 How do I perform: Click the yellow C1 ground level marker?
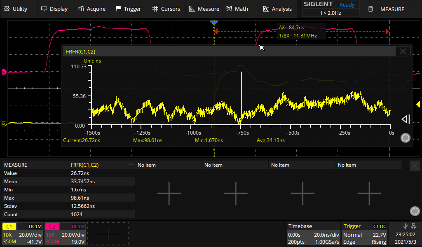coord(4,123)
